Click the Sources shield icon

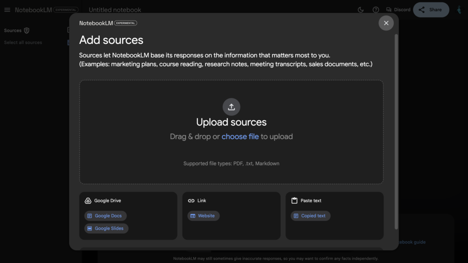(x=27, y=31)
